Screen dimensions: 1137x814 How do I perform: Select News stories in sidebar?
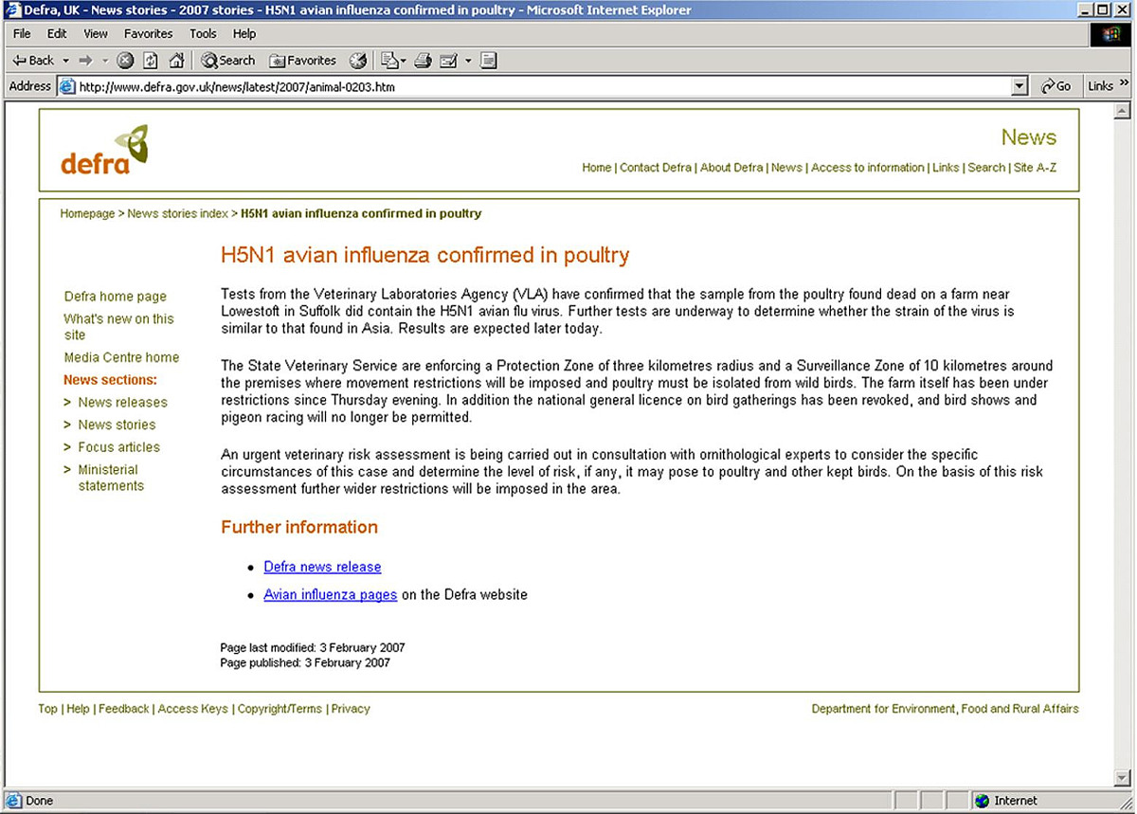click(117, 425)
